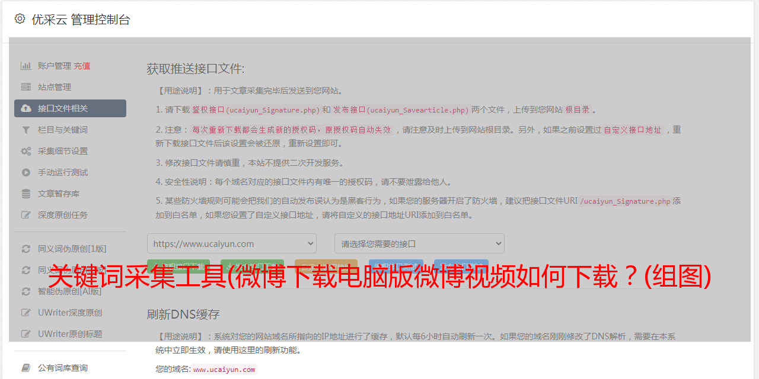Click the 获取推送接口文件 heading
The image size is (759, 379).
click(x=196, y=69)
